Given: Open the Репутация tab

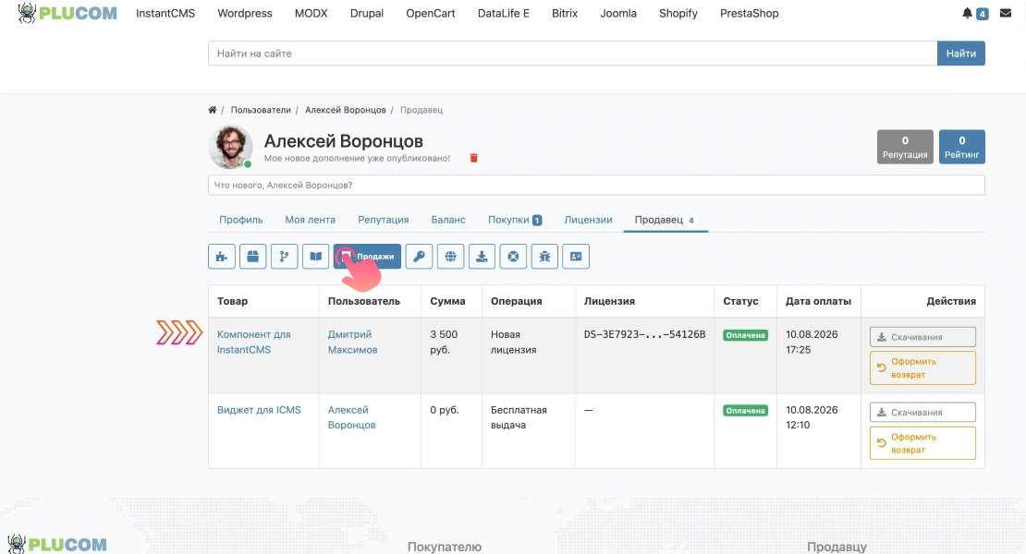Looking at the screenshot, I should click(384, 220).
